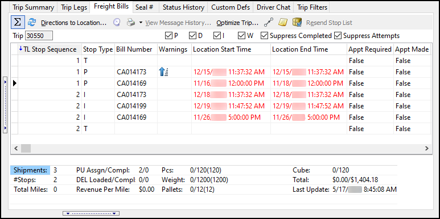Click Location Start Time column header
The height and width of the screenshot is (219, 440).
pyautogui.click(x=231, y=49)
